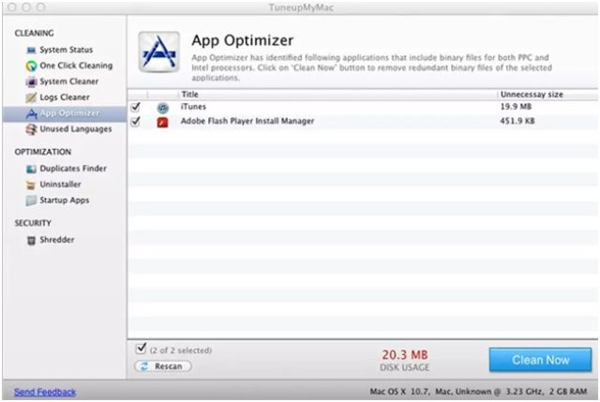Click the Adobe Flash Player red icon
The image size is (600, 402).
coord(162,123)
